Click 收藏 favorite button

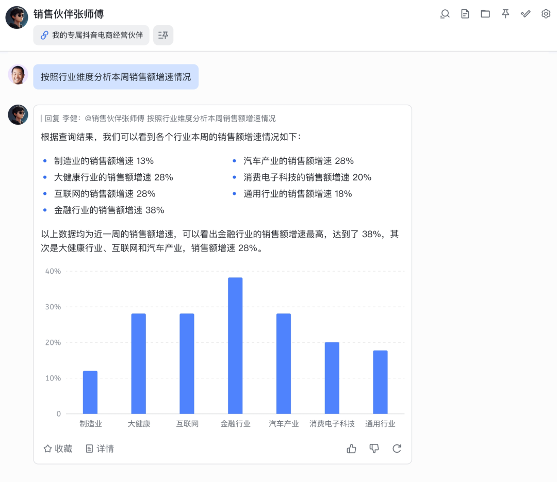[58, 448]
